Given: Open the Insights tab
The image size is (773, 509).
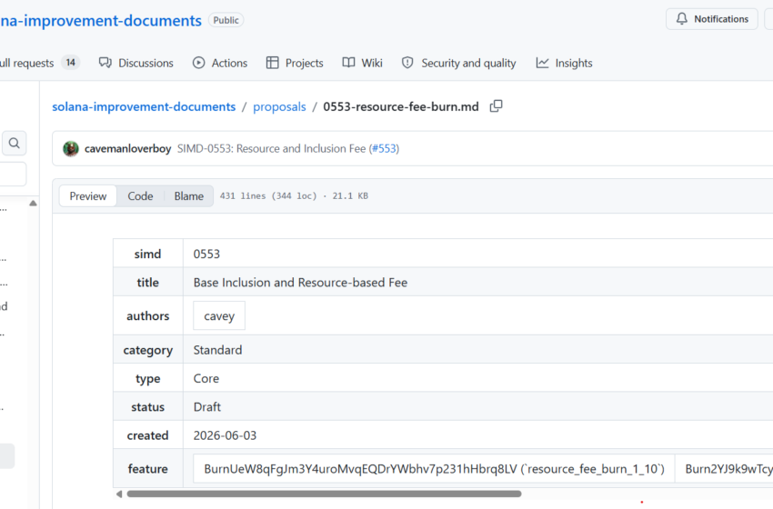Looking at the screenshot, I should click(x=564, y=63).
